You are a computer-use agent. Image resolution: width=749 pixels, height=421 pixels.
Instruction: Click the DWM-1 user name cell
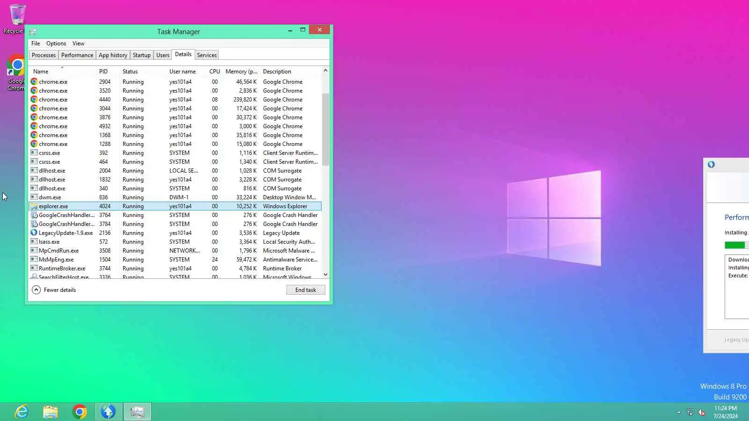179,197
